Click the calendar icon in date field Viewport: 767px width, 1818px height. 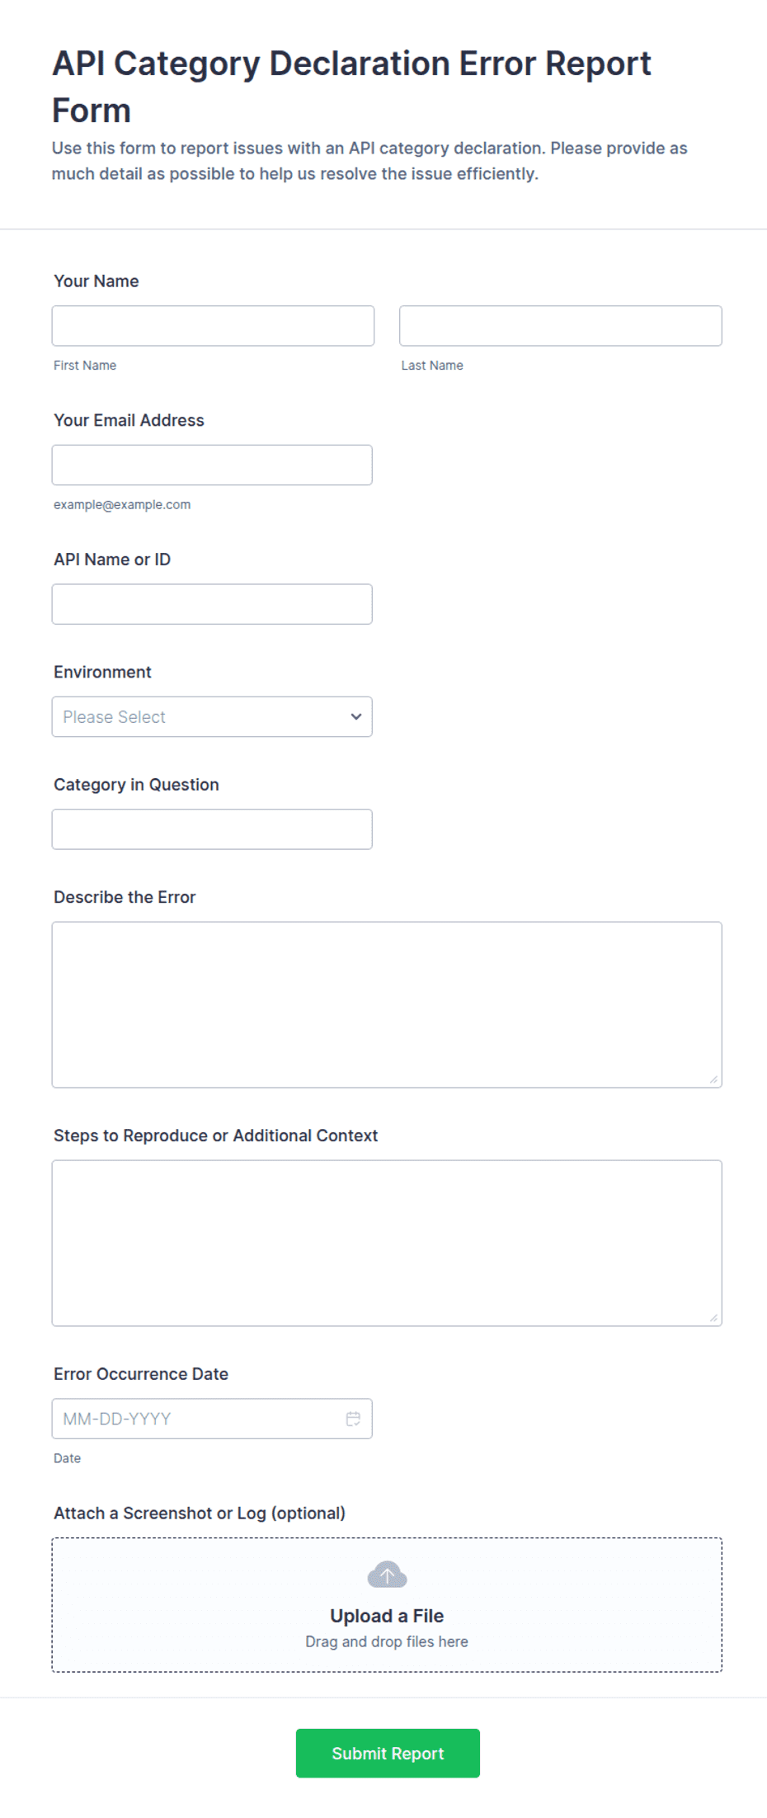tap(353, 1419)
